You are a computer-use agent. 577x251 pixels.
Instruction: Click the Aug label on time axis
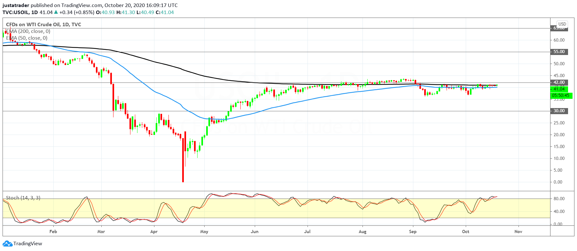(x=363, y=231)
